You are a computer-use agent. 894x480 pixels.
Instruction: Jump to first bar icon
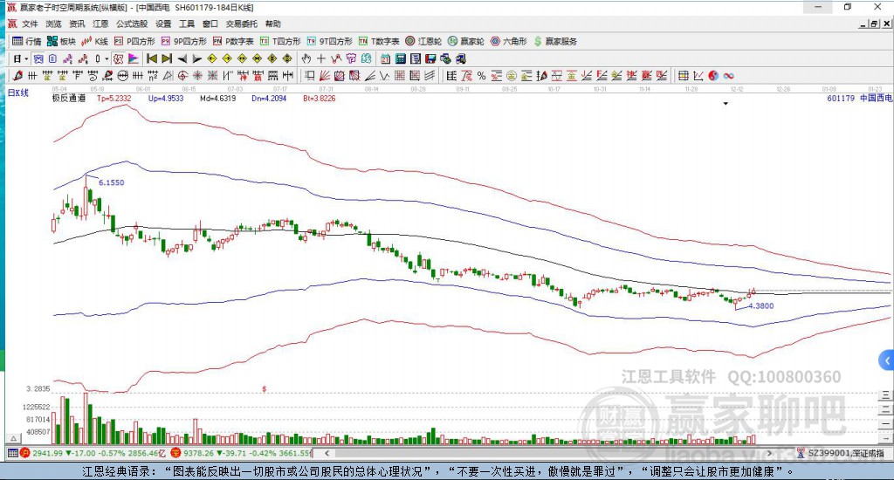coord(152,58)
